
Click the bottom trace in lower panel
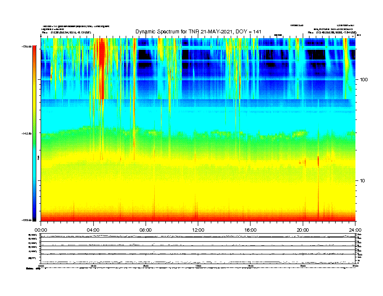click(198, 262)
